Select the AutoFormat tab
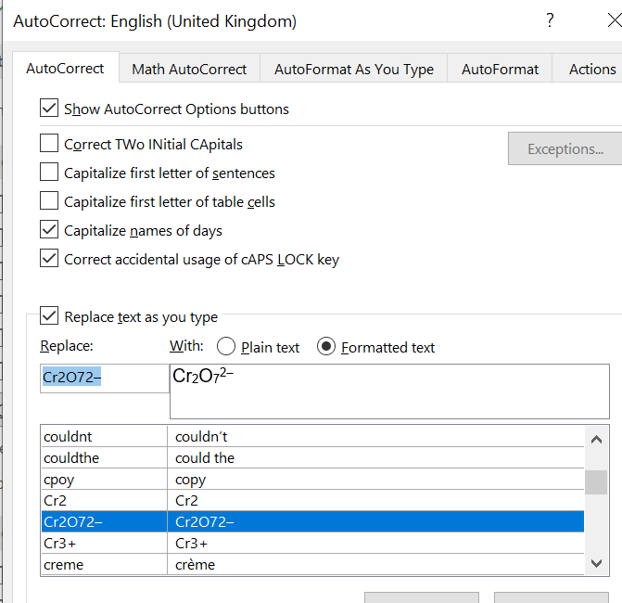Screen dimensions: 622x603 500,69
